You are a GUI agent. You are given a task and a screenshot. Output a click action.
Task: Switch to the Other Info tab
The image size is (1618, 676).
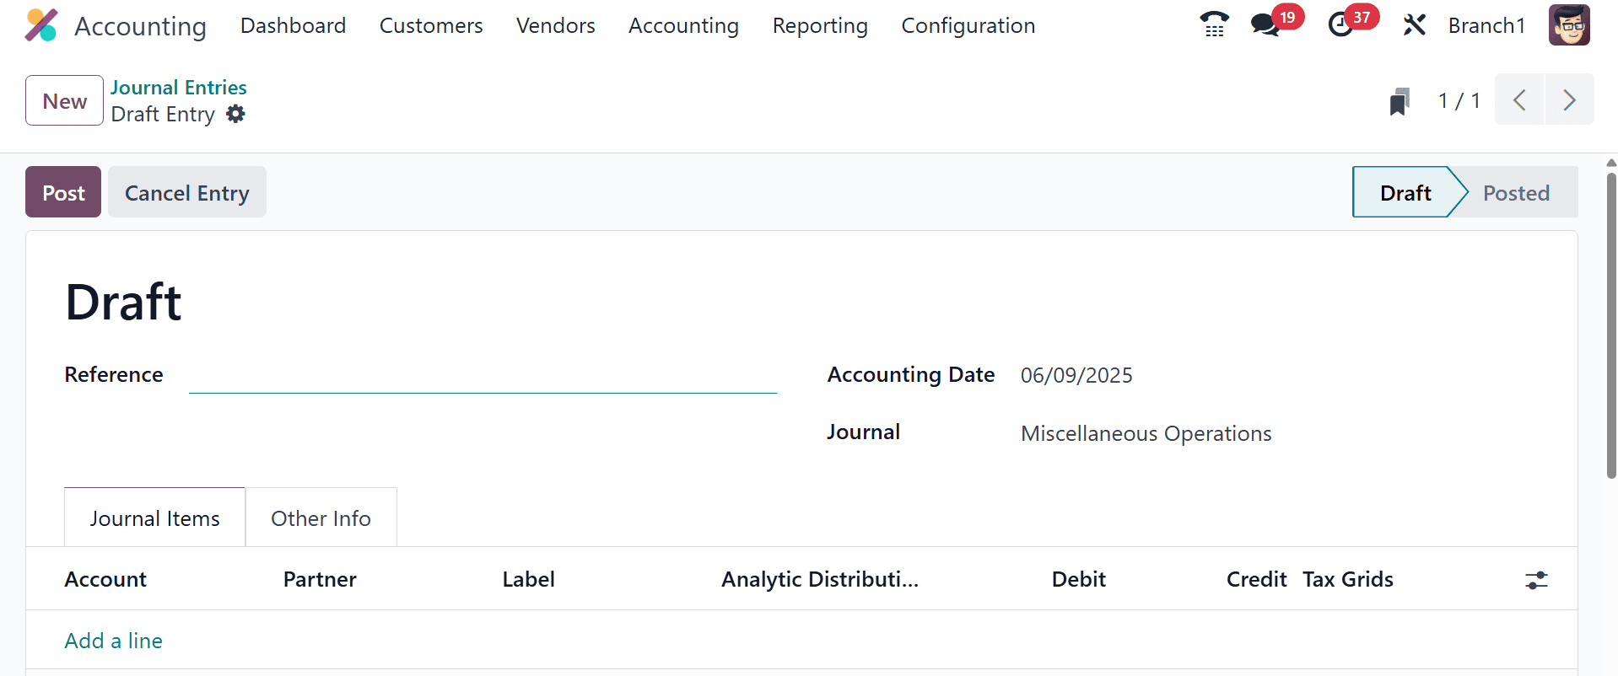tap(321, 518)
